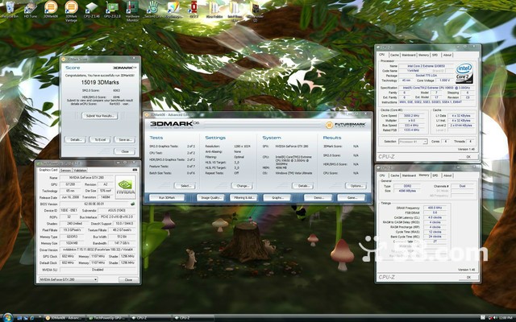This screenshot has width=516, height=322.
Task: Open About tab in upper CPU-Z window
Action: click(447, 56)
